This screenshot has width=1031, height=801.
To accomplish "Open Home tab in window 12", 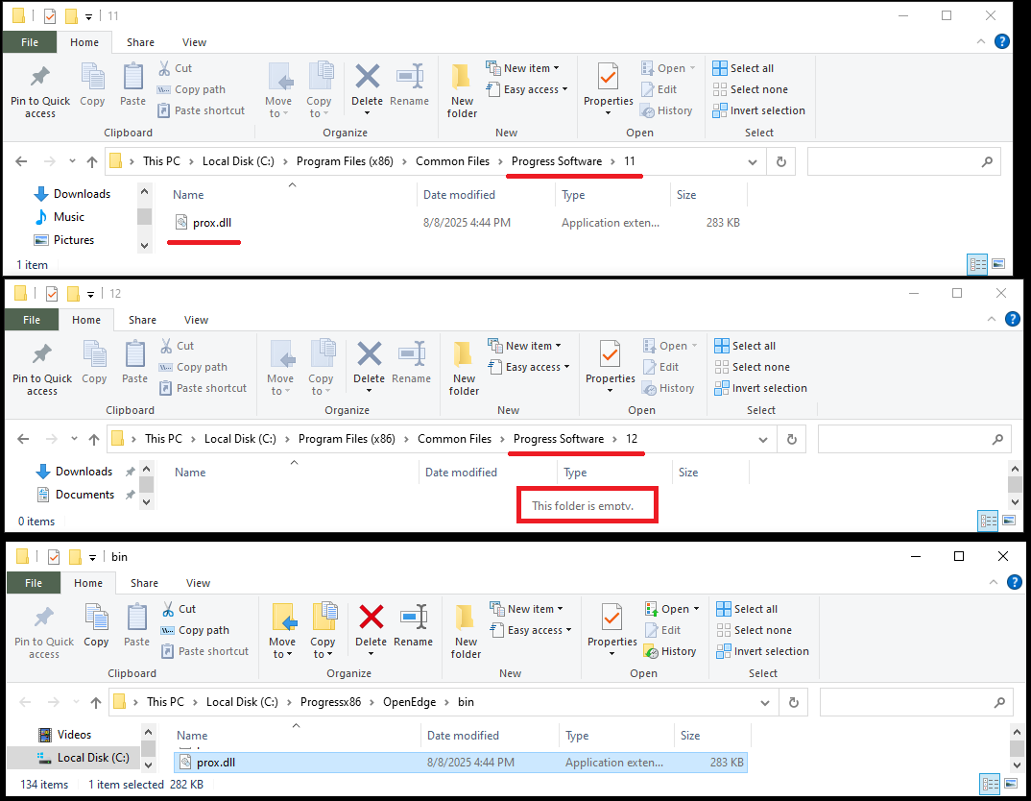I will (86, 320).
